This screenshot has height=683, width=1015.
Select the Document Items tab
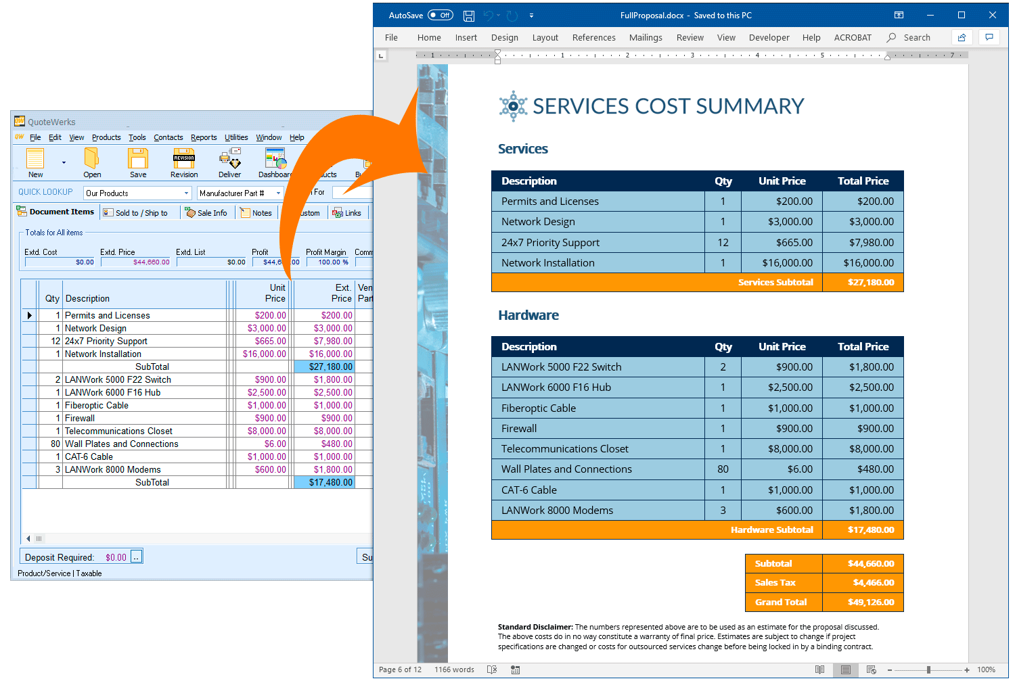pyautogui.click(x=55, y=212)
